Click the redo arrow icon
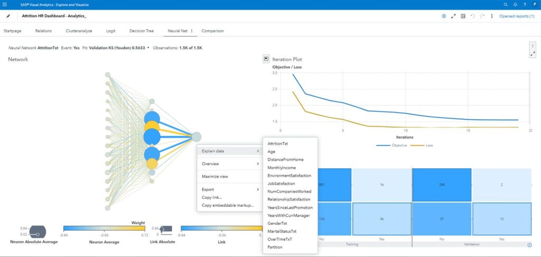The image size is (541, 257). pos(482,16)
